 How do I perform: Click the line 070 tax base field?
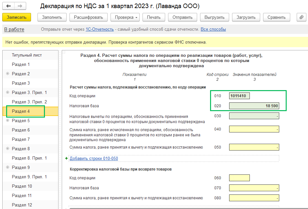254,188
